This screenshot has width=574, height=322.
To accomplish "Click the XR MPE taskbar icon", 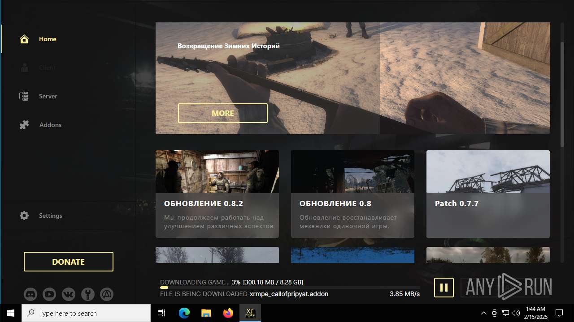I will pos(250,313).
